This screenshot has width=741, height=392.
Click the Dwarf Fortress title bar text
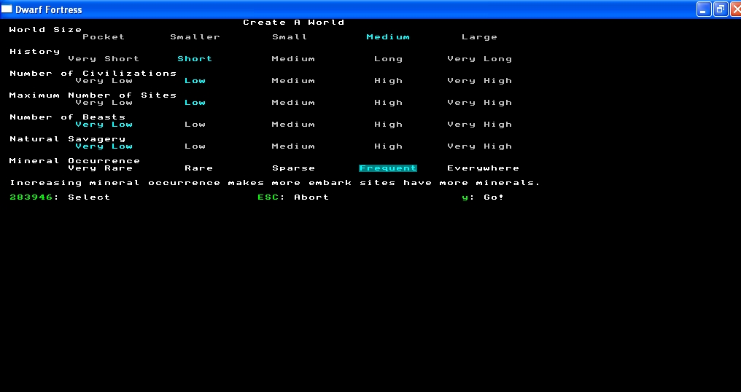(x=49, y=9)
